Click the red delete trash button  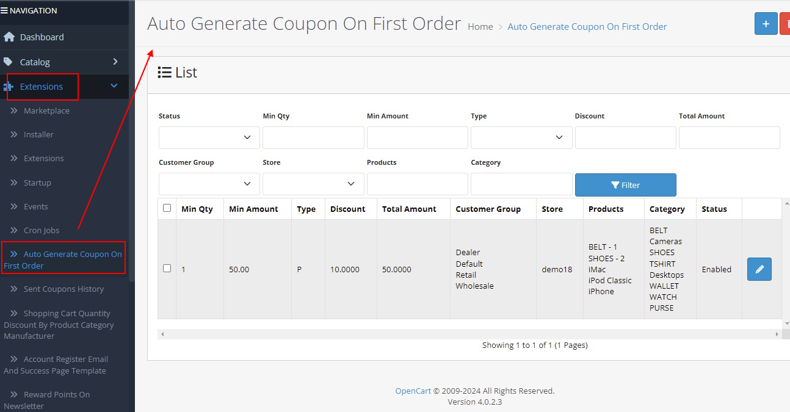[x=785, y=24]
